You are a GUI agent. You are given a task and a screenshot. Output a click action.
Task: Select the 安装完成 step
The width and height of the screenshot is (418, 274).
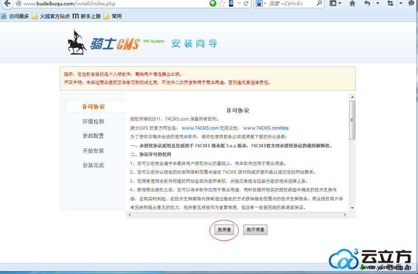93,165
